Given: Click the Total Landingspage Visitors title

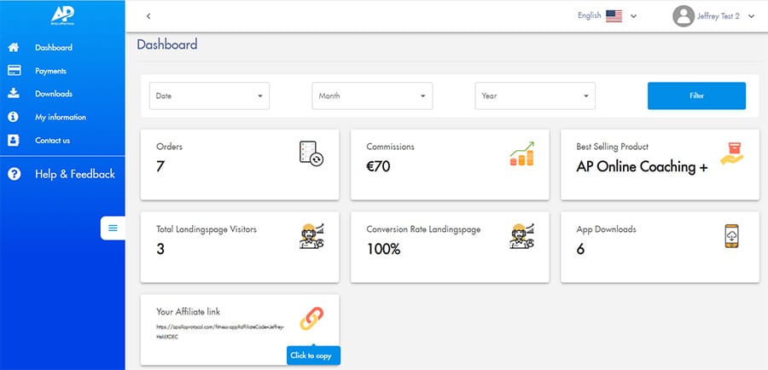Looking at the screenshot, I should (x=207, y=228).
